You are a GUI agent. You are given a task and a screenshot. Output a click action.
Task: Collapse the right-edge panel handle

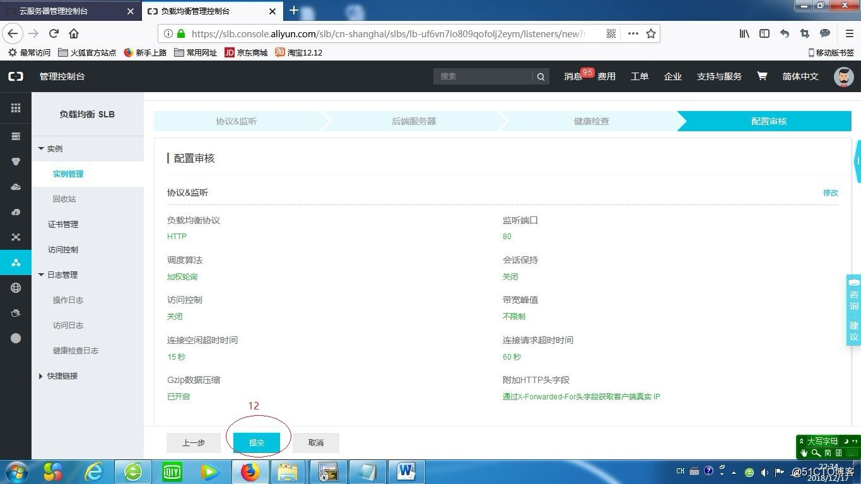click(857, 162)
